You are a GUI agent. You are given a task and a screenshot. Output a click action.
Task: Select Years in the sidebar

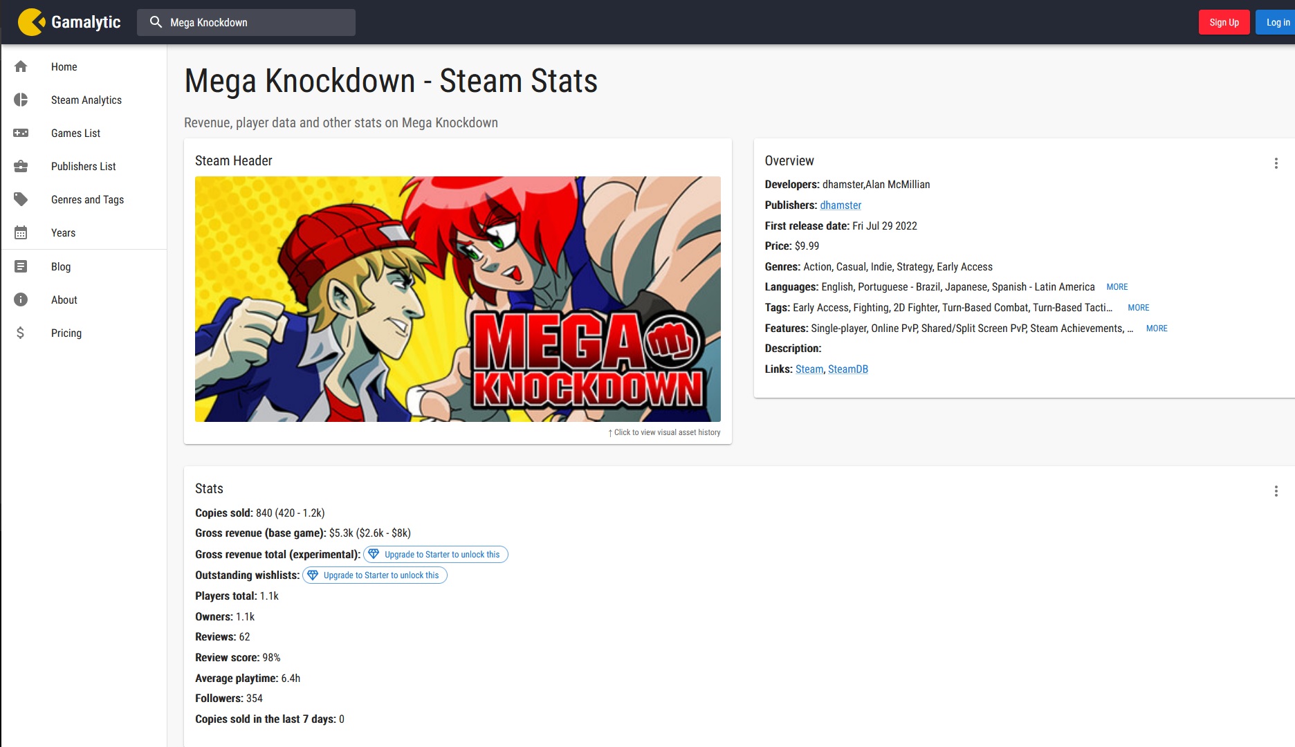[84, 232]
